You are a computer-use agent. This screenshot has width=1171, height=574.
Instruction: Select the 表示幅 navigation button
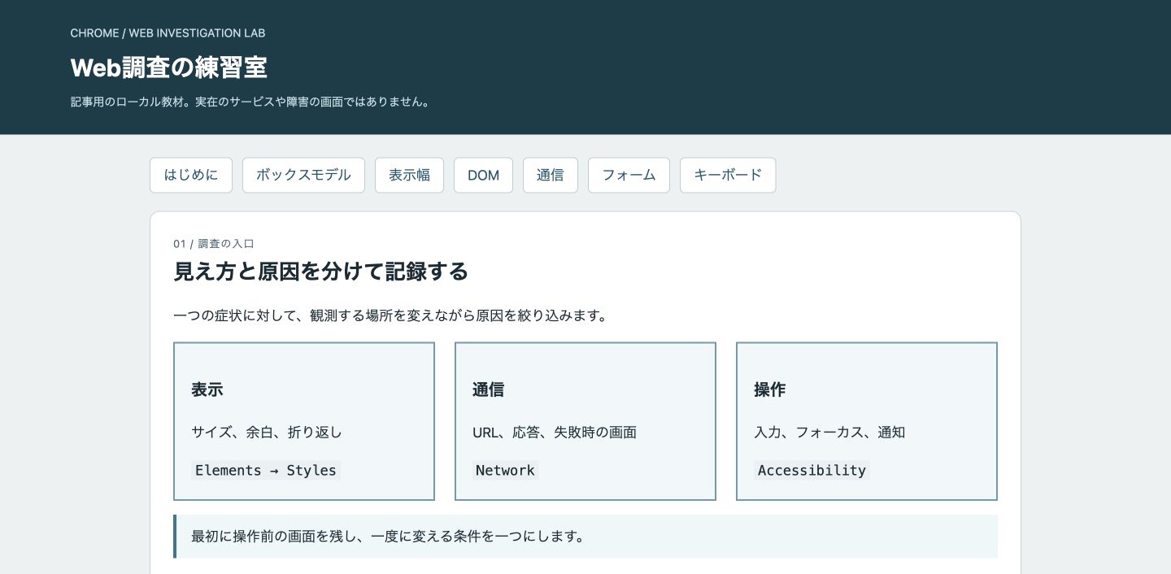[x=409, y=175]
